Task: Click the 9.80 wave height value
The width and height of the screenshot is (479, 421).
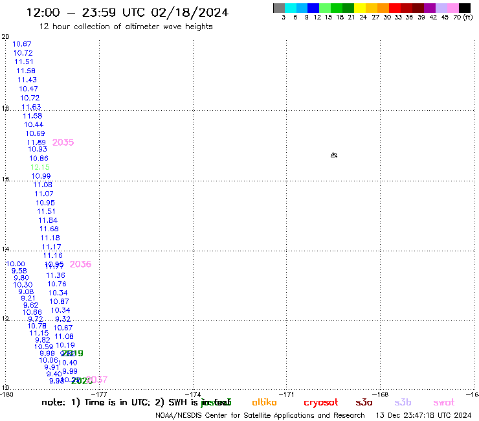Action: tap(21, 278)
